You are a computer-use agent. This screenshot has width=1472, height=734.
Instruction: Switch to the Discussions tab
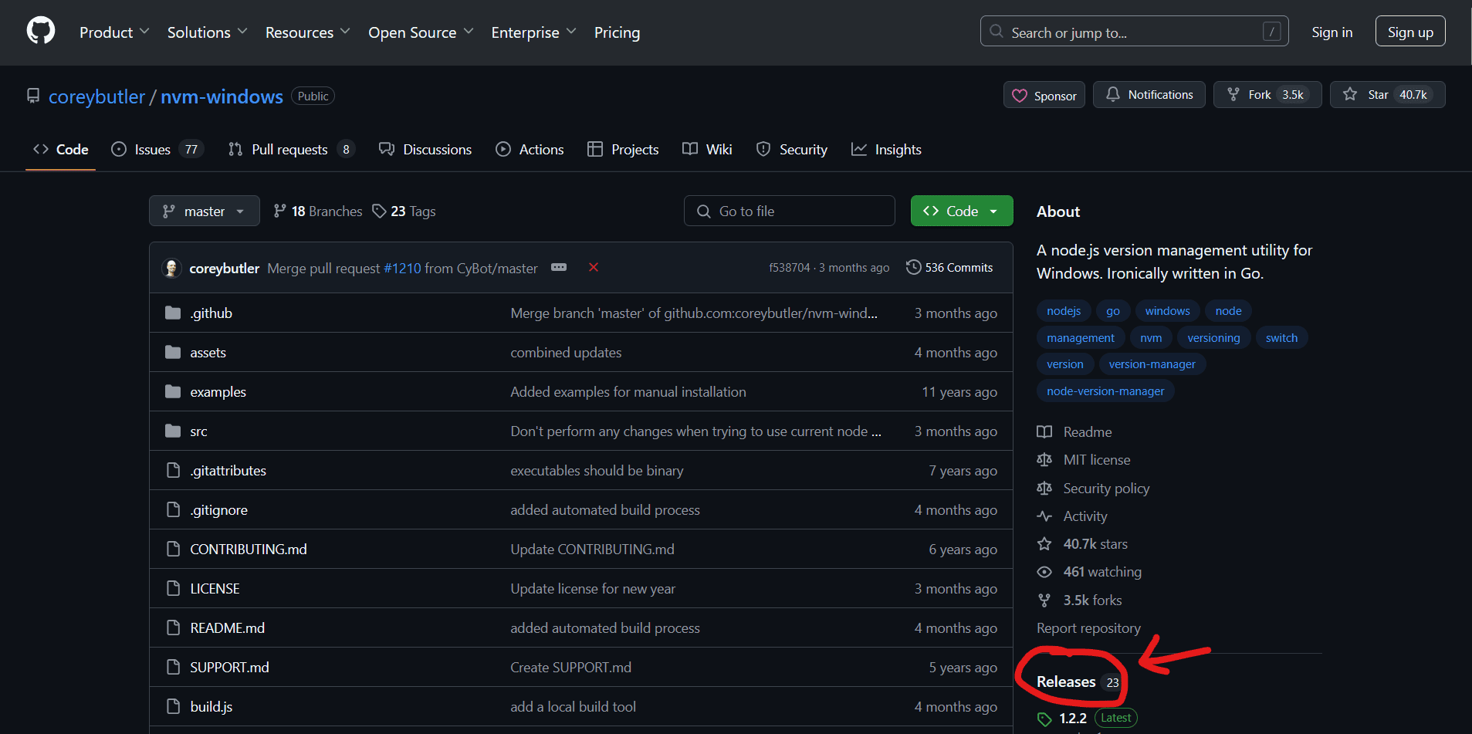[x=425, y=150]
